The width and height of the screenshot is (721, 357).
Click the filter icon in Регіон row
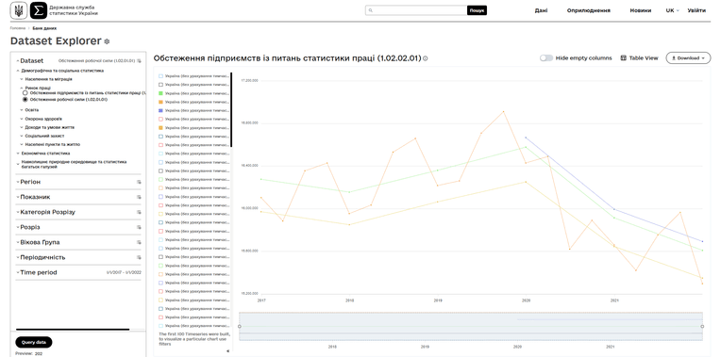coord(139,182)
